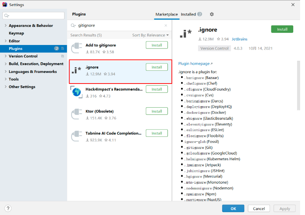Expand Build, Execution, Deployment section
The image size is (305, 215).
pyautogui.click(x=5, y=64)
